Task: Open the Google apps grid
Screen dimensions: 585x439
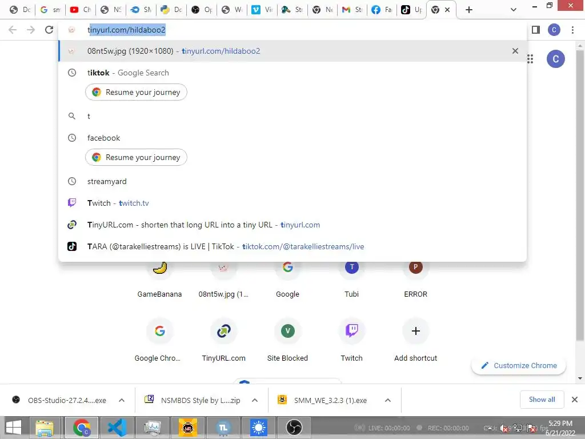Action: (530, 59)
